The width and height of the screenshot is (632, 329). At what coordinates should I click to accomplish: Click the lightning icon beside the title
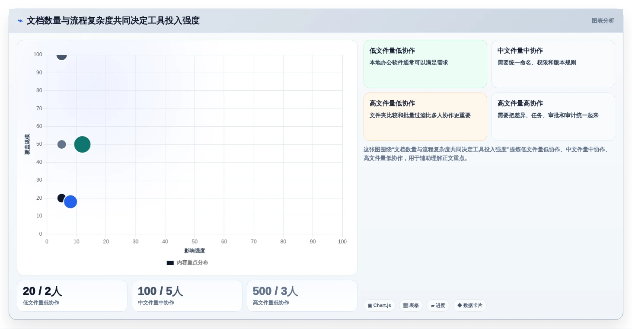point(20,21)
